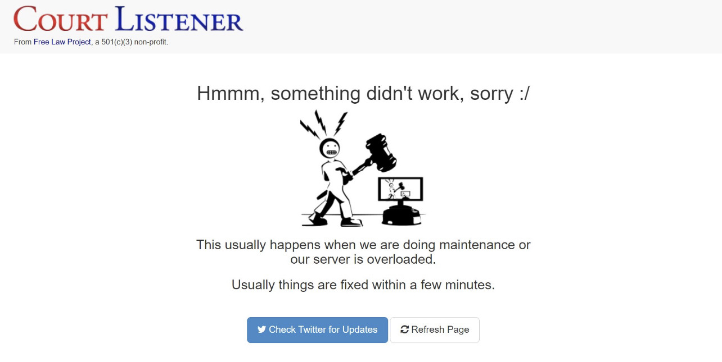
Task: Click the lightning bolts above the figure
Action: coord(323,123)
